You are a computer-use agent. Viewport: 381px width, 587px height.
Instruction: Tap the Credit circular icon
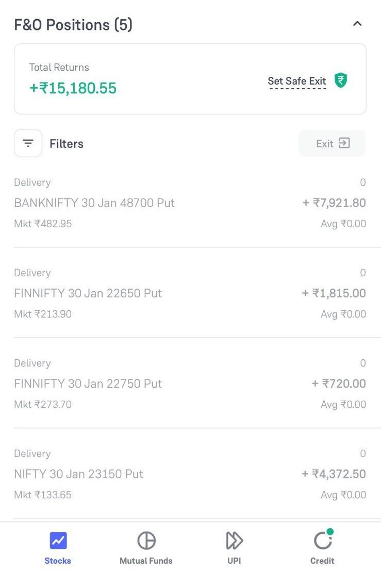[x=323, y=540]
